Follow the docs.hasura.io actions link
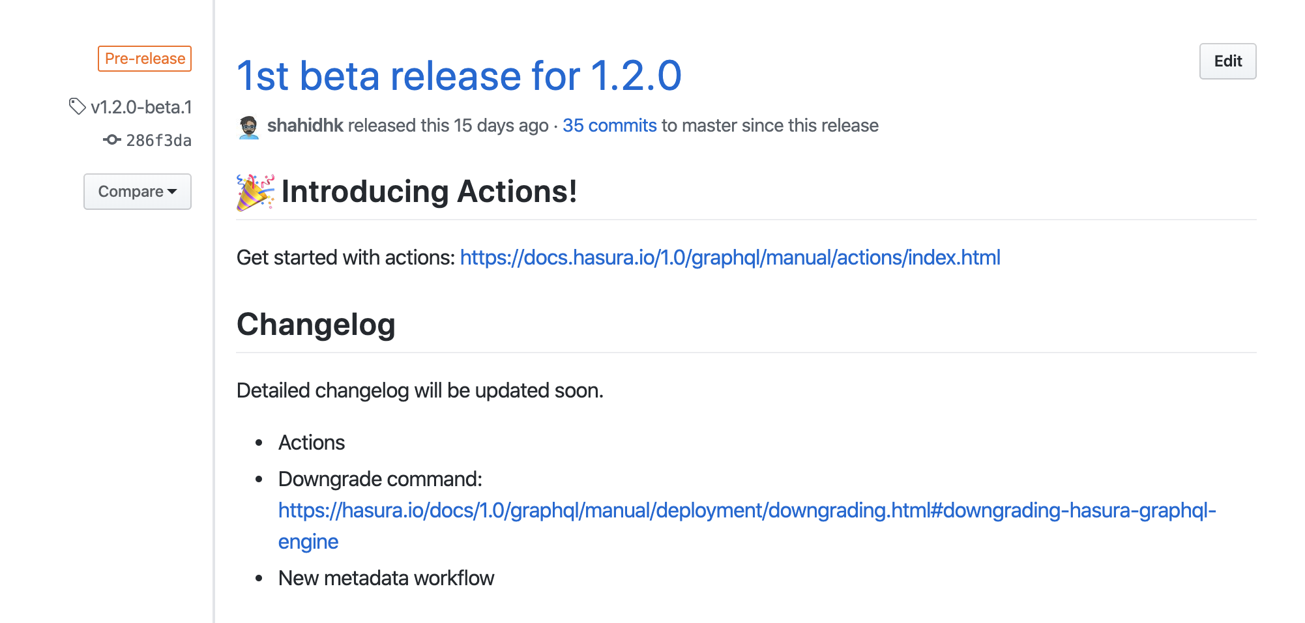The height and width of the screenshot is (623, 1305). pyautogui.click(x=729, y=258)
